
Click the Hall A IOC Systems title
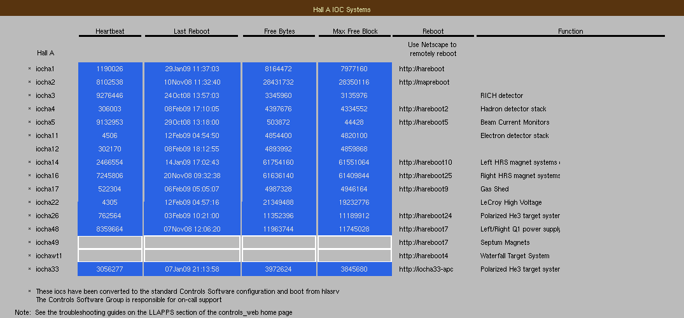point(342,9)
